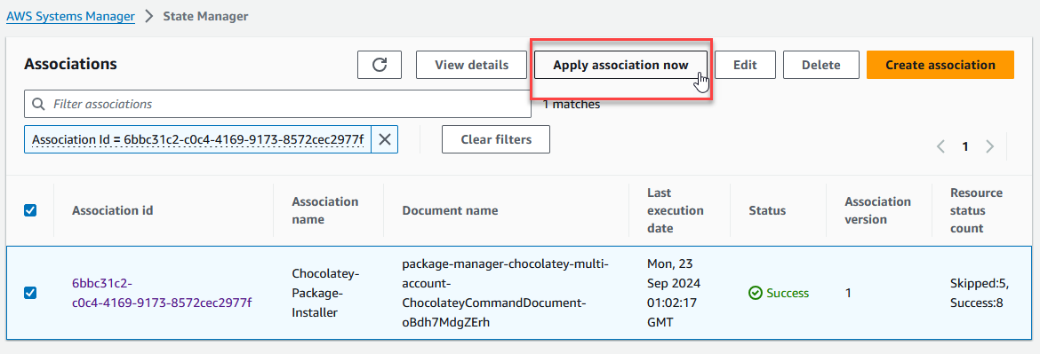Select page number 1
The image size is (1040, 354).
click(965, 147)
